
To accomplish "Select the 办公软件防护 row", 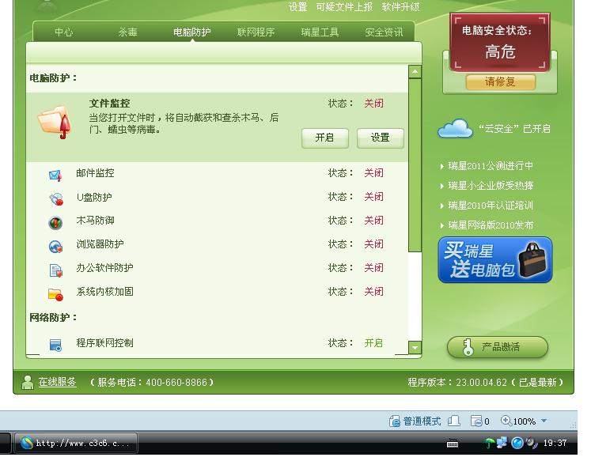I will [x=217, y=268].
